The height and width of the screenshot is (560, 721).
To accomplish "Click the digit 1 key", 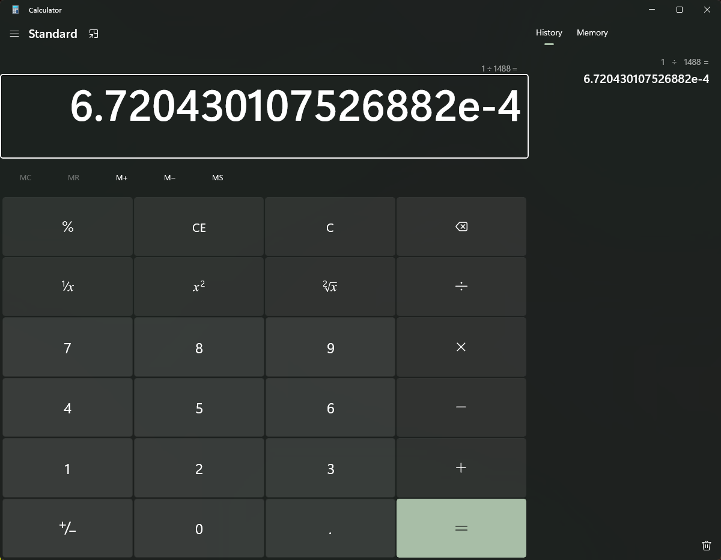I will tap(67, 467).
